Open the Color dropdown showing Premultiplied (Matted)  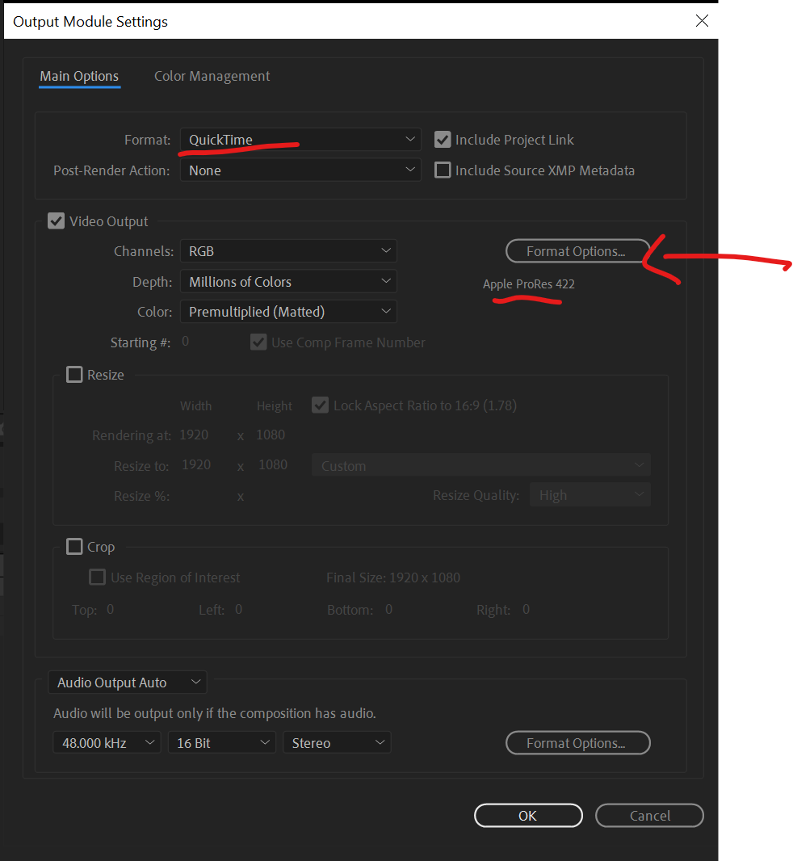click(x=288, y=311)
